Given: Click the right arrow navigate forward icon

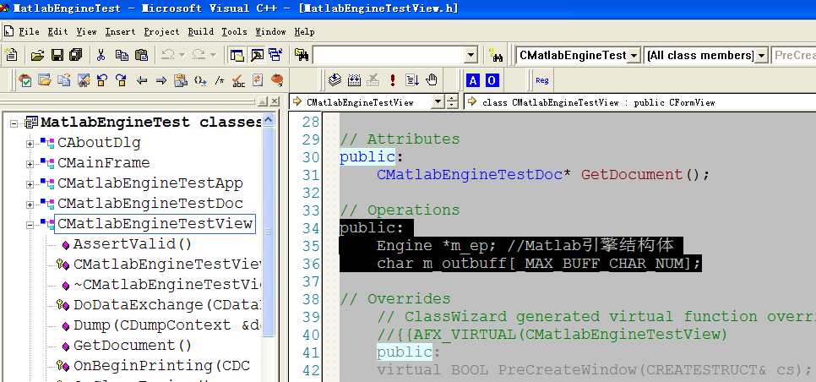Looking at the screenshot, I should 160,80.
